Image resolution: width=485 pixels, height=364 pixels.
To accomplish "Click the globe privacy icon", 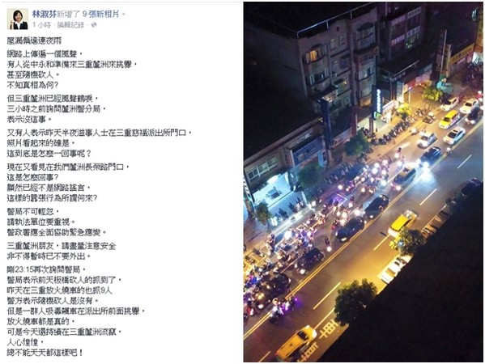I will coord(94,25).
